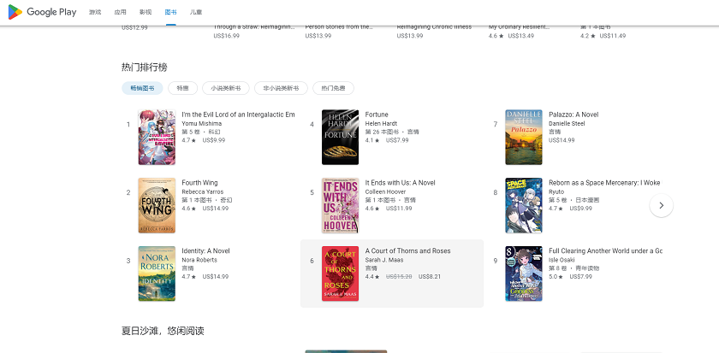Click the Identity: A Novel title
The width and height of the screenshot is (719, 353).
(x=206, y=251)
